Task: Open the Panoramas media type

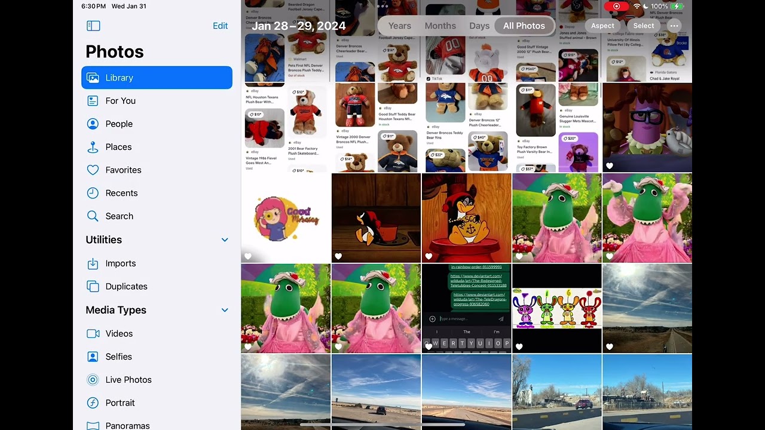Action: 157,425
